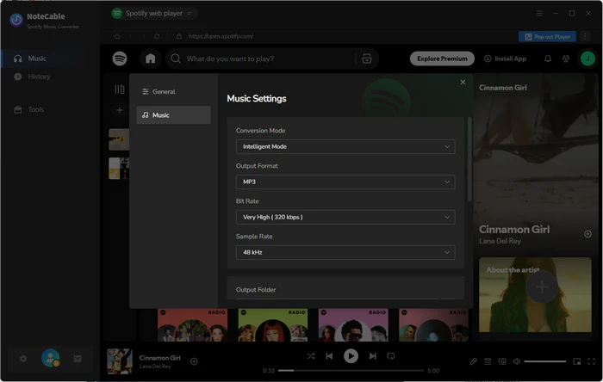Open the mail feedback icon

tap(78, 359)
